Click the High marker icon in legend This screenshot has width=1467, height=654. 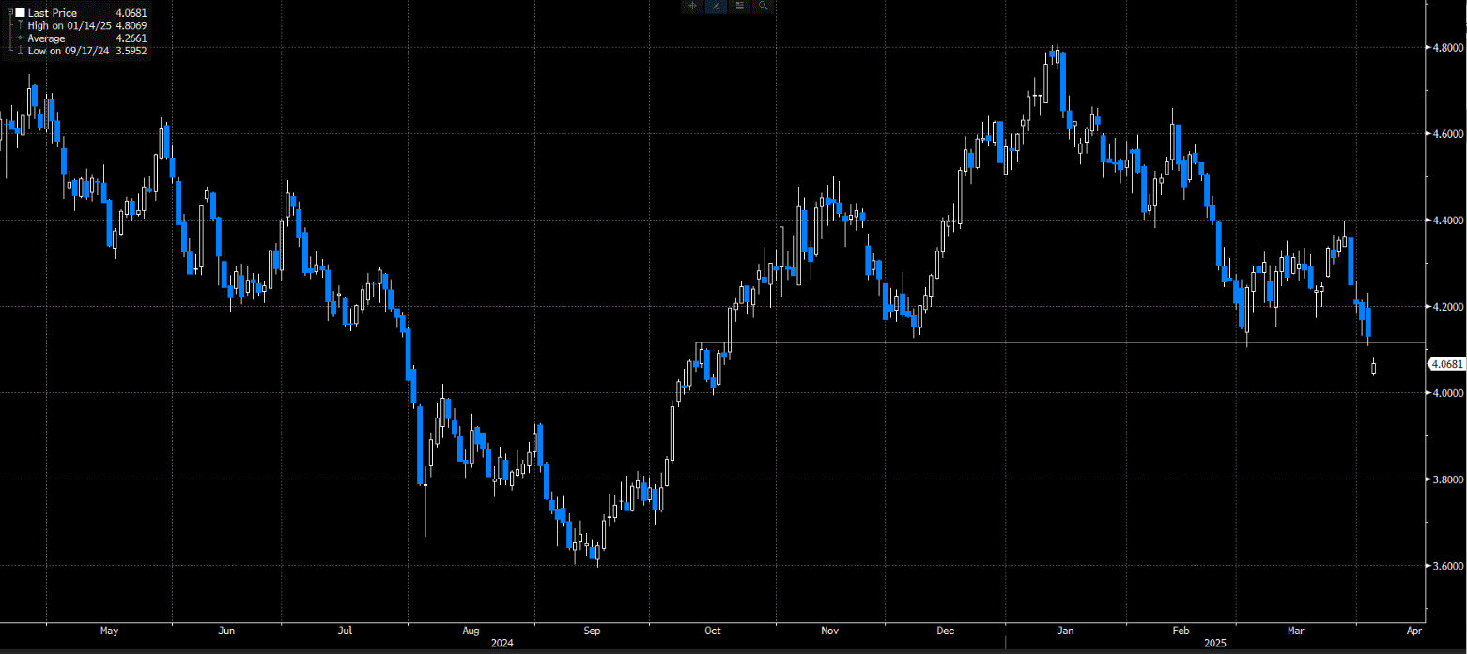tap(20, 25)
